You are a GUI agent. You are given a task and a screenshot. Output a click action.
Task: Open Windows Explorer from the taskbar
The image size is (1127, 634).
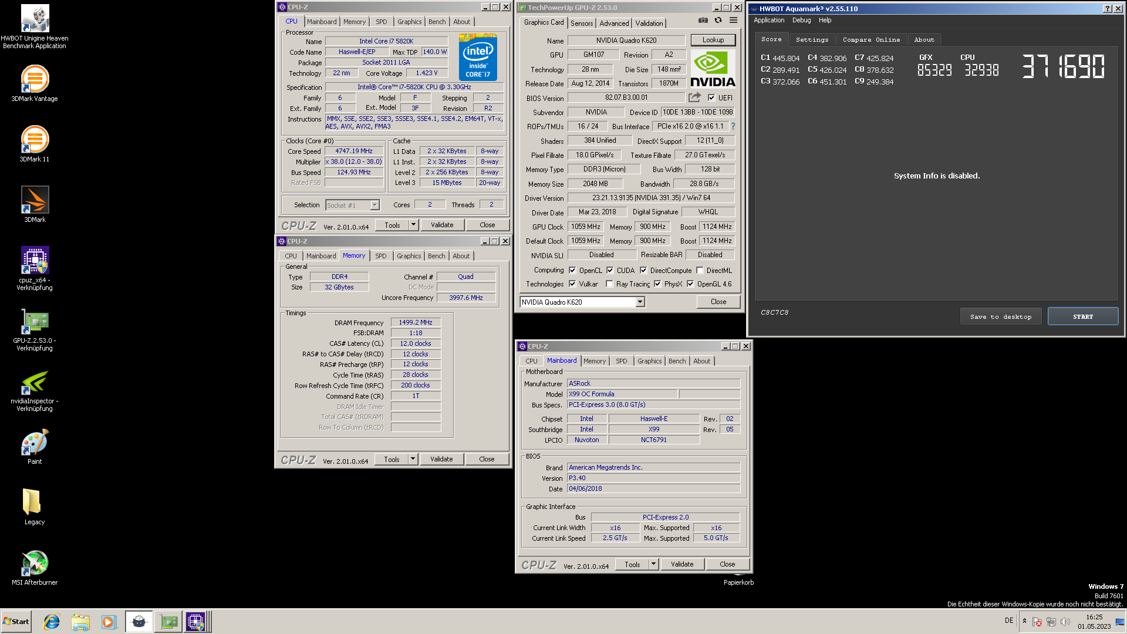[x=80, y=622]
